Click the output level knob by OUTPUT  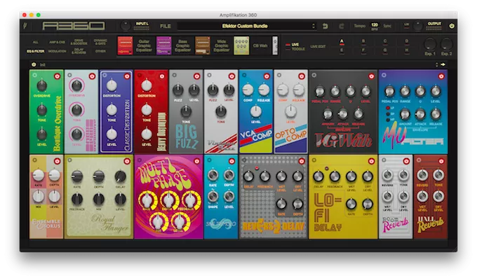[417, 26]
